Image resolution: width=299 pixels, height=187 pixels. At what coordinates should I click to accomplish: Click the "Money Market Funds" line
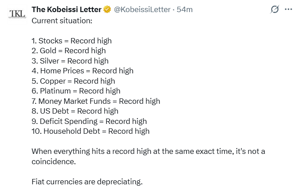coord(96,101)
